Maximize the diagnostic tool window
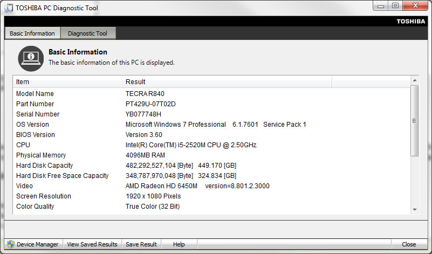This screenshot has width=432, height=254. coord(395,5)
